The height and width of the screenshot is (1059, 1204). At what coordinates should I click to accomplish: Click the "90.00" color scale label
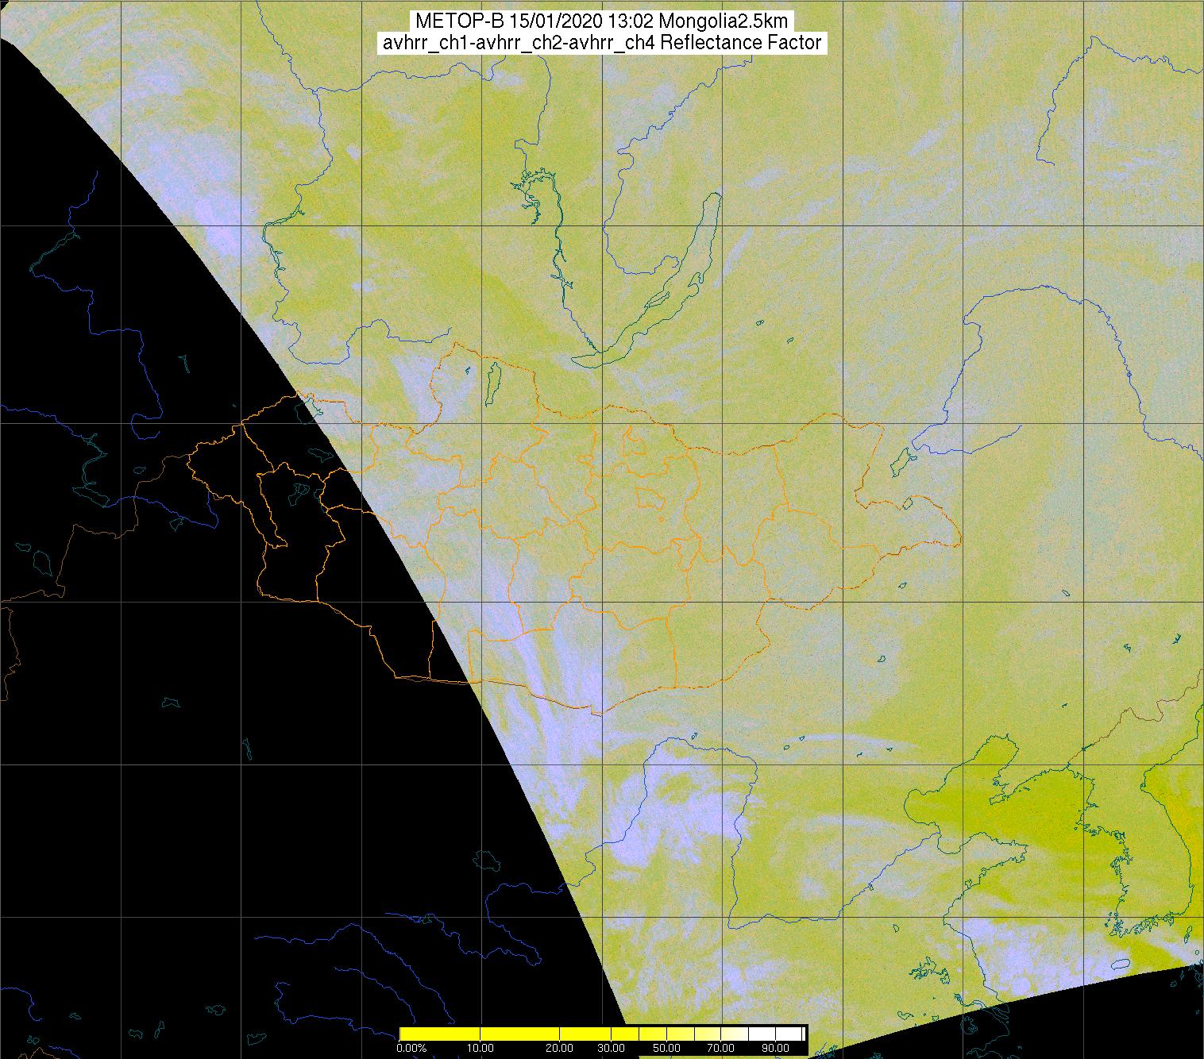pos(774,1049)
